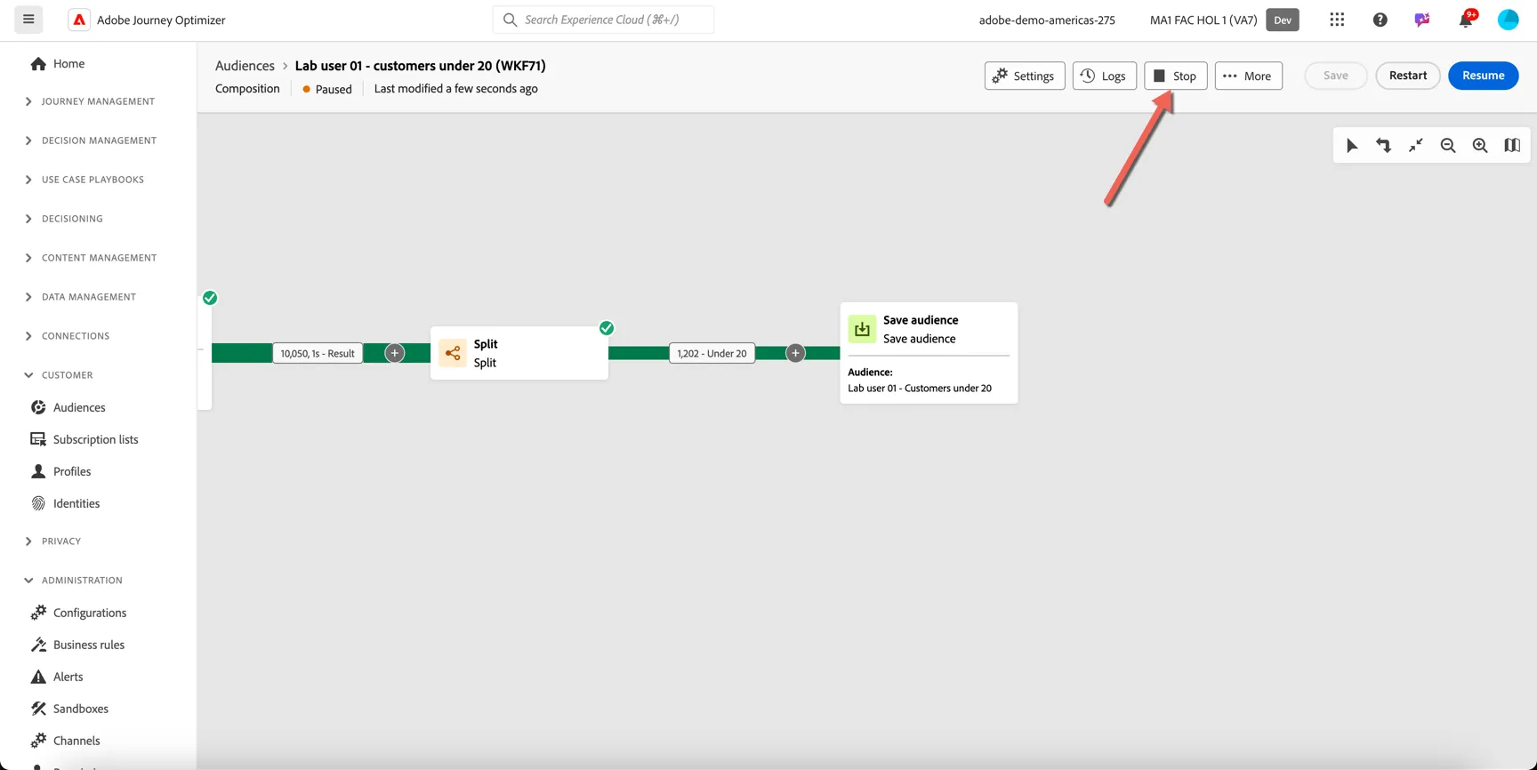Collapse the Customer section
The height and width of the screenshot is (770, 1537).
pyautogui.click(x=58, y=375)
